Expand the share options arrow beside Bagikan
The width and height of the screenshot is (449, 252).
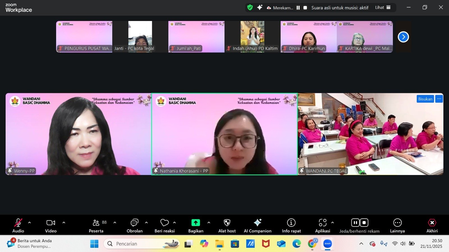tap(209, 223)
